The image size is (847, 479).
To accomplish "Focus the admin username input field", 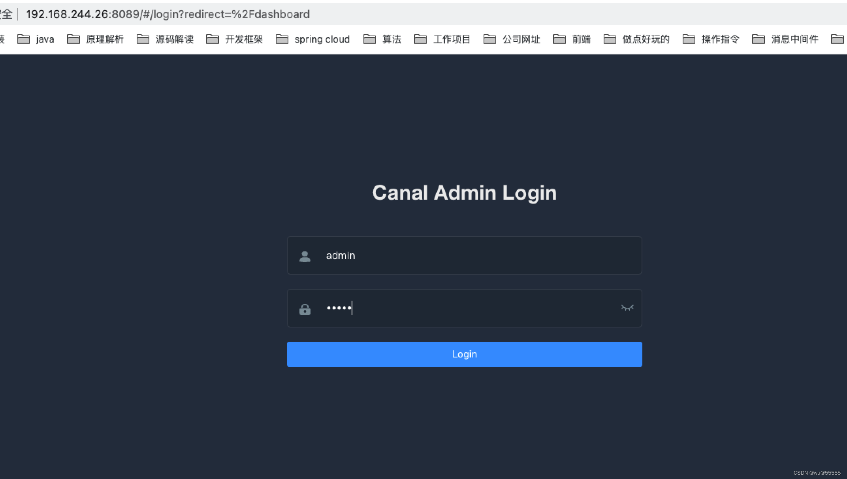I will point(464,255).
